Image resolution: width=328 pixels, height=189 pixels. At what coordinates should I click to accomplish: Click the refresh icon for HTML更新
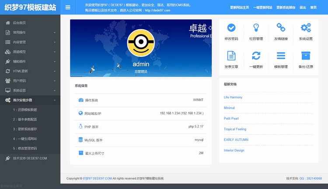click(x=8, y=71)
